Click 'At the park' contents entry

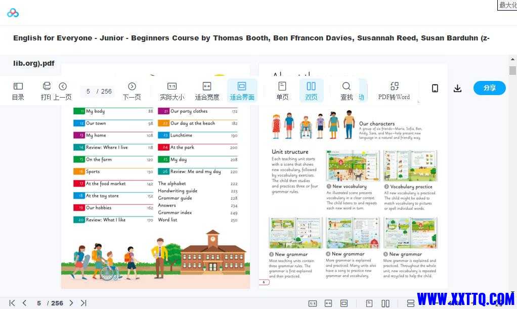(198, 147)
